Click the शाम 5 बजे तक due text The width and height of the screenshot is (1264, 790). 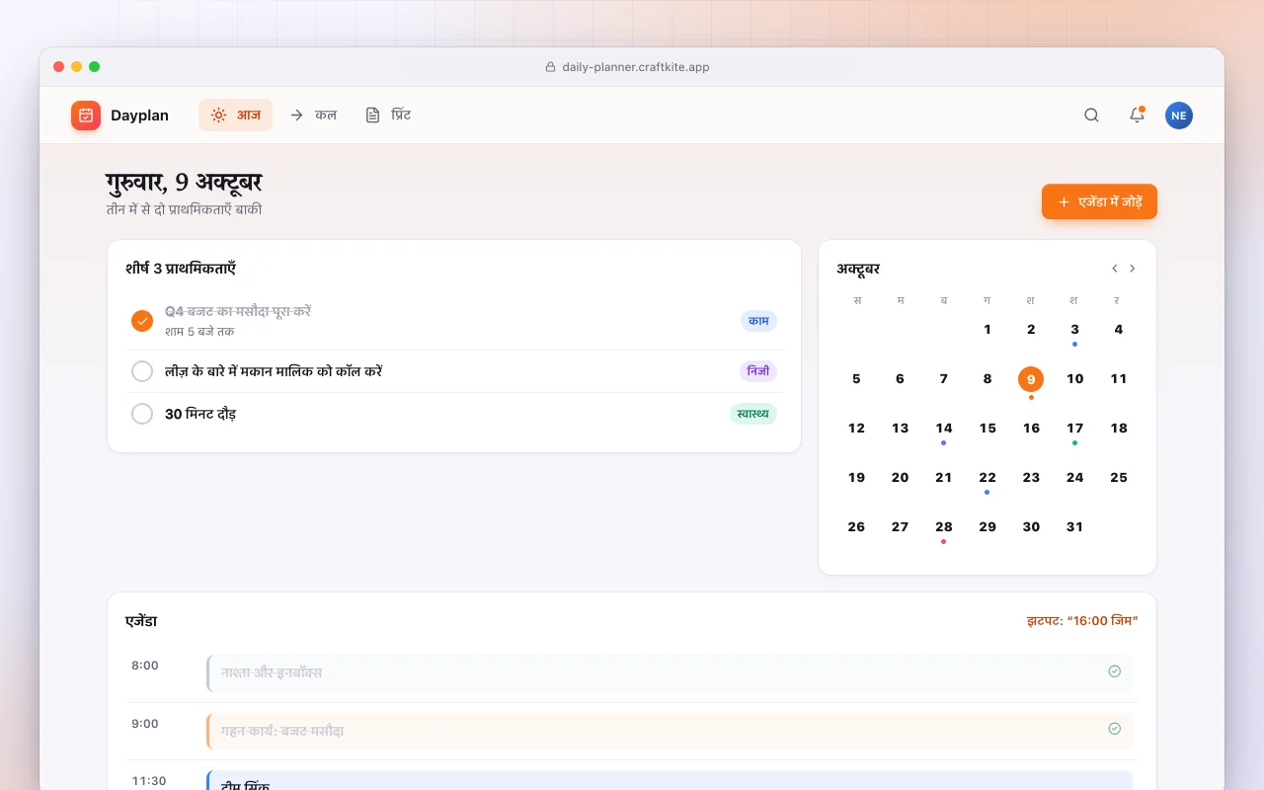pos(199,332)
